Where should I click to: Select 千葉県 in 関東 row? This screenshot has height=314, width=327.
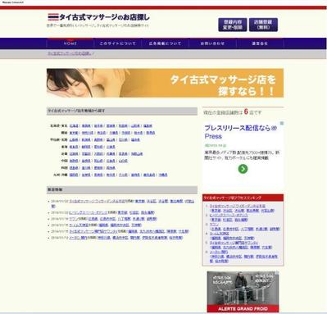point(114,133)
